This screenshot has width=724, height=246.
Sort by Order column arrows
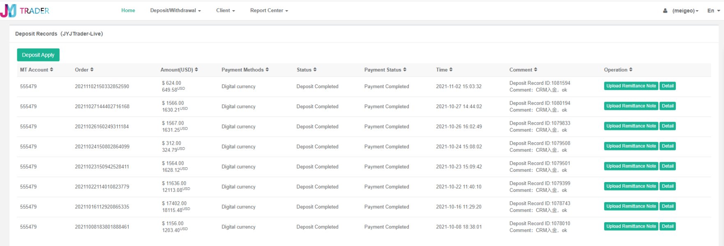92,70
